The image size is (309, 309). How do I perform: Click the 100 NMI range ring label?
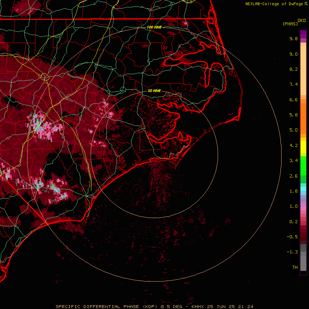tap(154, 27)
